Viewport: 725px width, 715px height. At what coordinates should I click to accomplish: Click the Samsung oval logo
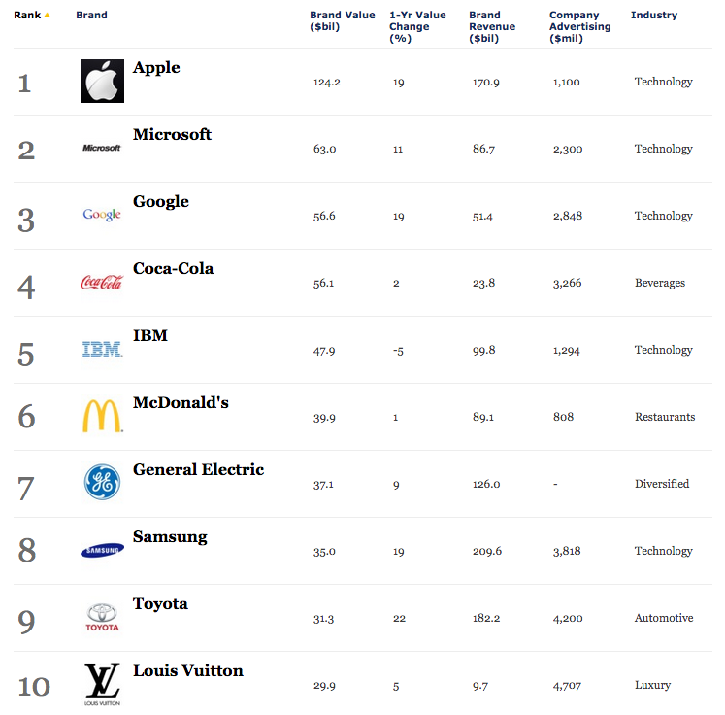click(102, 550)
